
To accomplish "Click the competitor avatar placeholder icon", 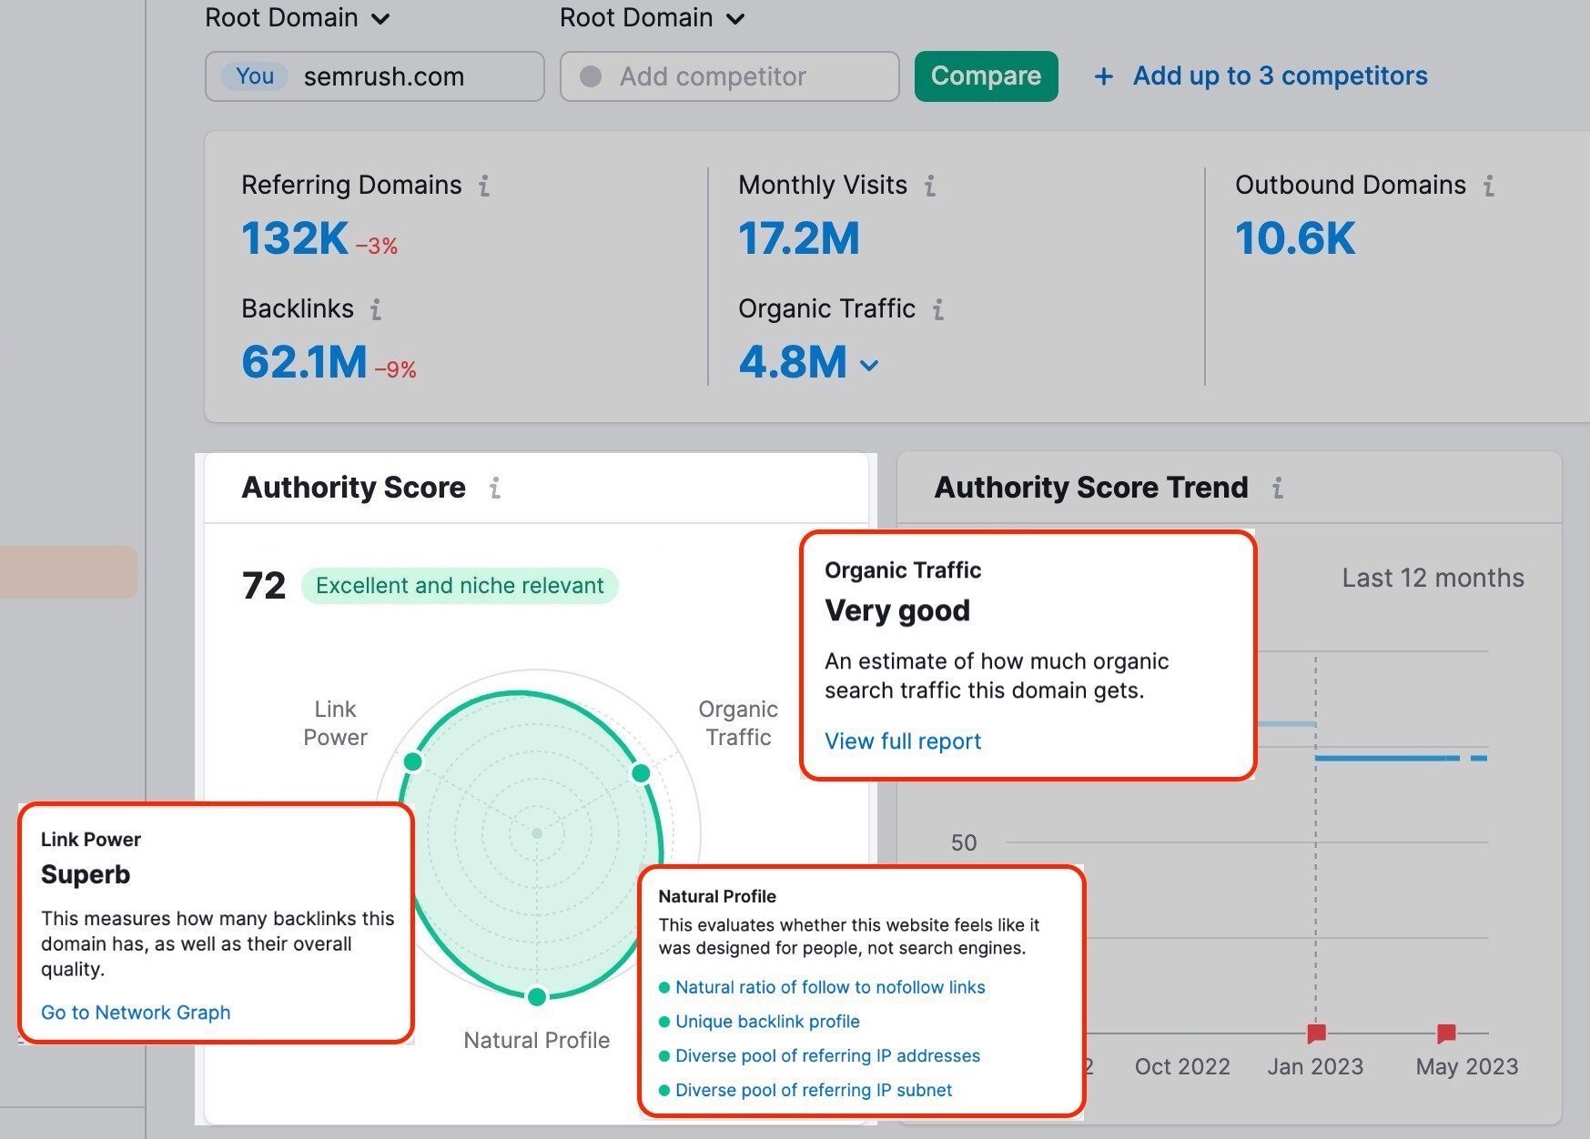I will coord(592,76).
